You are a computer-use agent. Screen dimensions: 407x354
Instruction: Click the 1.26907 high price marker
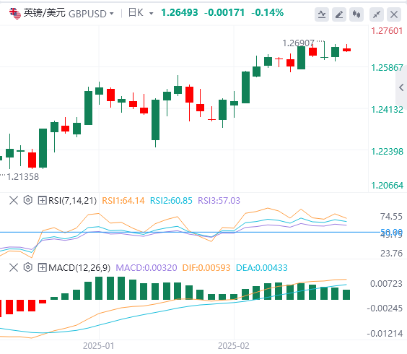298,43
